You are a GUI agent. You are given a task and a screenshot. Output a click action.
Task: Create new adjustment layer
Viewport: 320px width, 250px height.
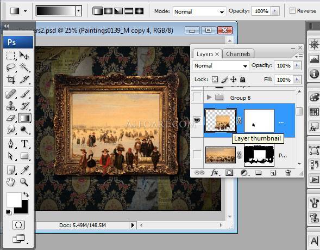[x=244, y=173]
